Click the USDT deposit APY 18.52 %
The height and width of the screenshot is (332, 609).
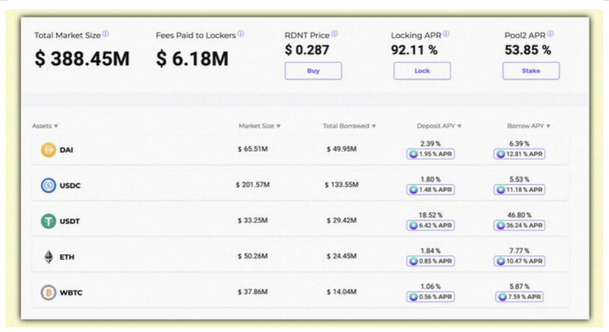click(x=430, y=215)
